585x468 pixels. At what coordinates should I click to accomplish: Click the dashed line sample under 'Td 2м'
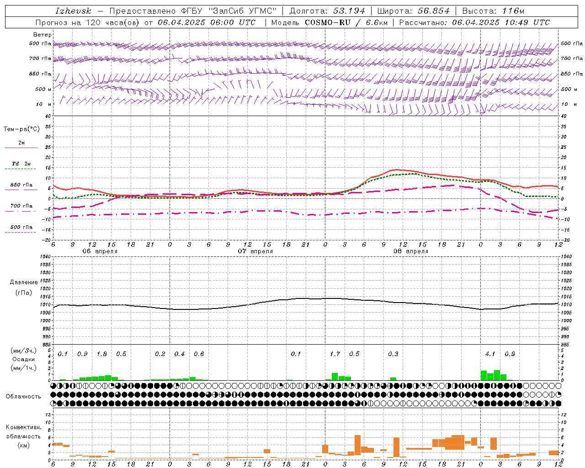coord(20,169)
